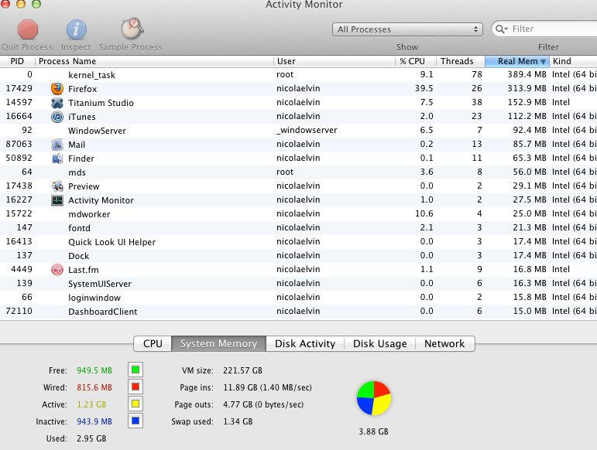The width and height of the screenshot is (597, 450).
Task: Click the Firefox app icon in the list
Action: [x=57, y=89]
